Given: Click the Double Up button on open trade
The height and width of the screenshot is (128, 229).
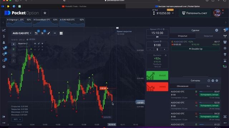Looking at the screenshot, I should click(x=195, y=49).
